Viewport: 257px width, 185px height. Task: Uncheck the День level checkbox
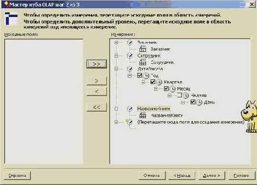[193, 102]
